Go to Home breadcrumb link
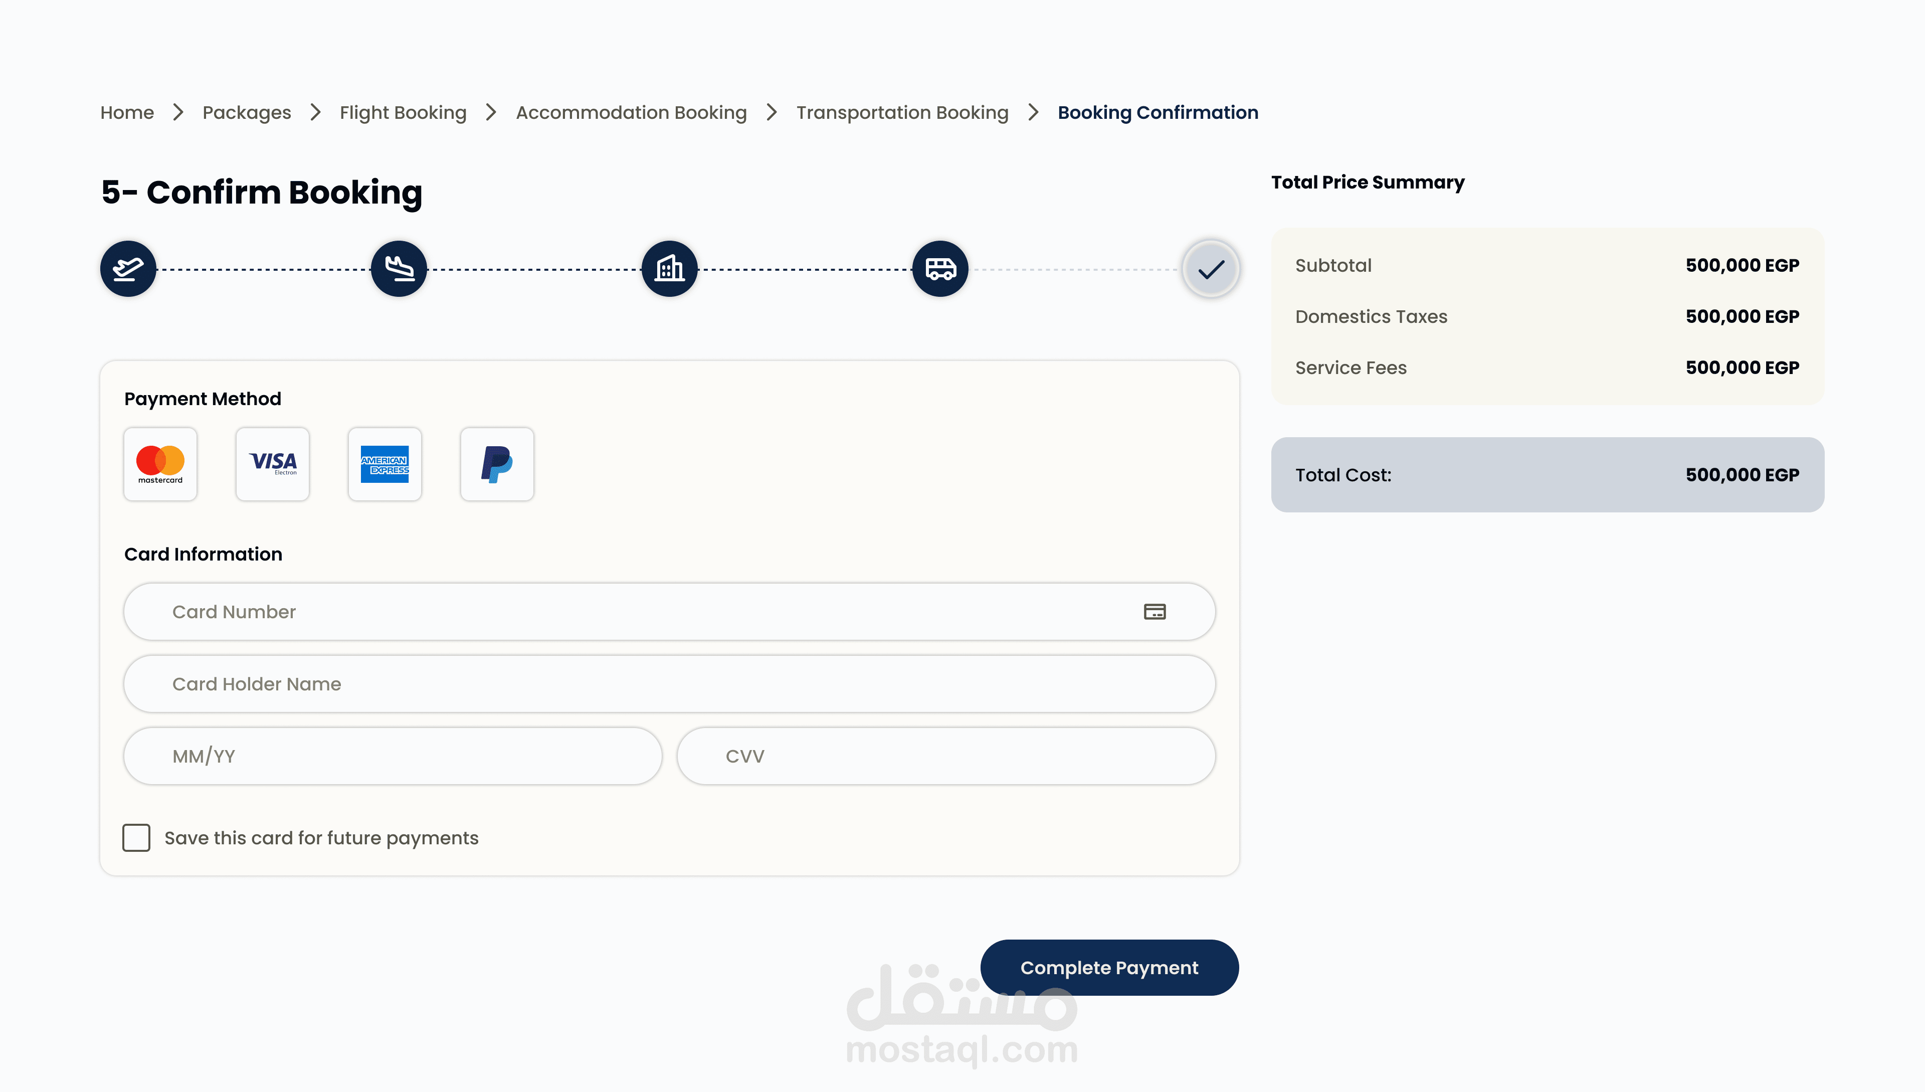 click(127, 112)
